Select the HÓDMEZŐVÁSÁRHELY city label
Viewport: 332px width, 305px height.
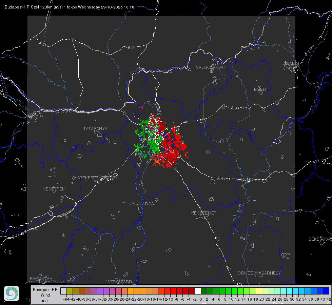[257, 273]
